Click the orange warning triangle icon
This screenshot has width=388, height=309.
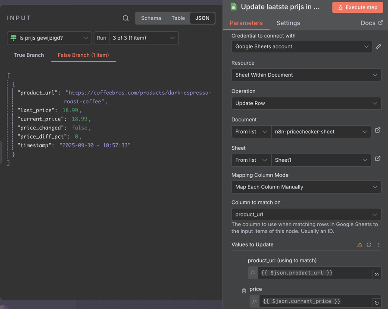pos(360,245)
